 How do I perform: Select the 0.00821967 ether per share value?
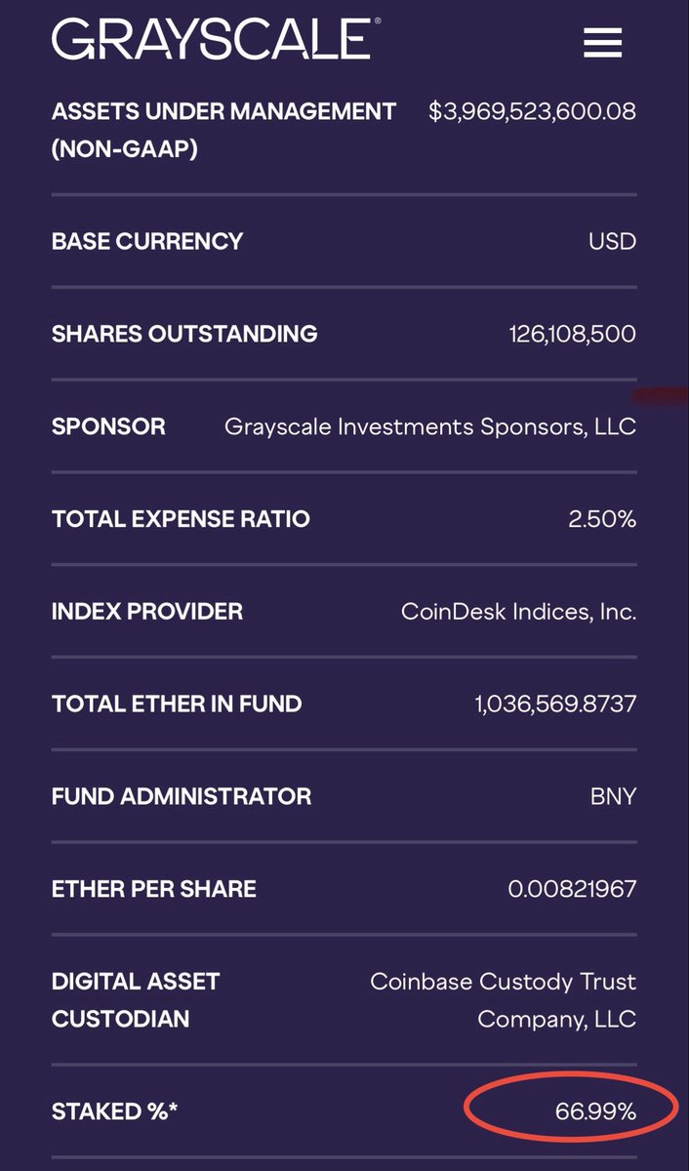point(572,889)
